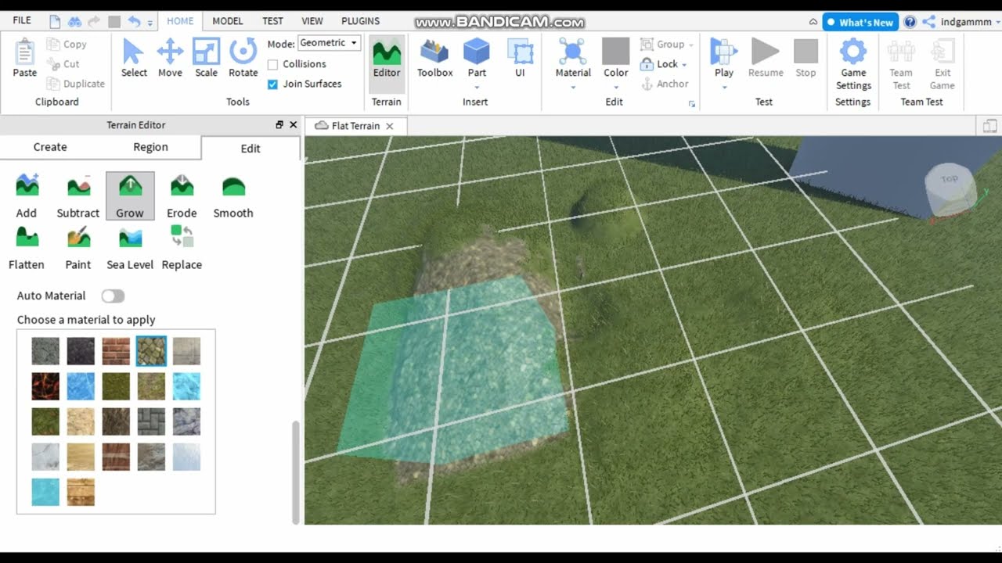The height and width of the screenshot is (563, 1002).
Task: Expand the Color dropdown arrow
Action: coord(615,87)
